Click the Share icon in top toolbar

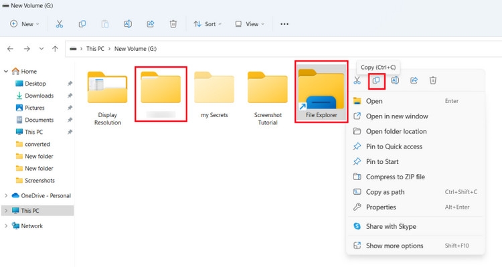tap(151, 24)
